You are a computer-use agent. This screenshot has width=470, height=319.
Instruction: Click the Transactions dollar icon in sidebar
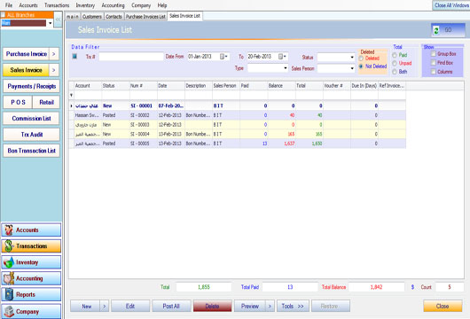click(x=9, y=246)
